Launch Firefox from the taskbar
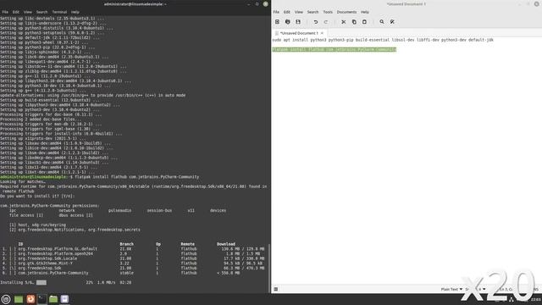542x305 pixels. (x=30, y=299)
